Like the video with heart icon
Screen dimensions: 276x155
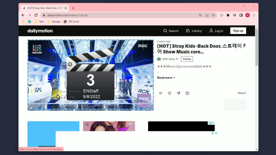pos(160,93)
